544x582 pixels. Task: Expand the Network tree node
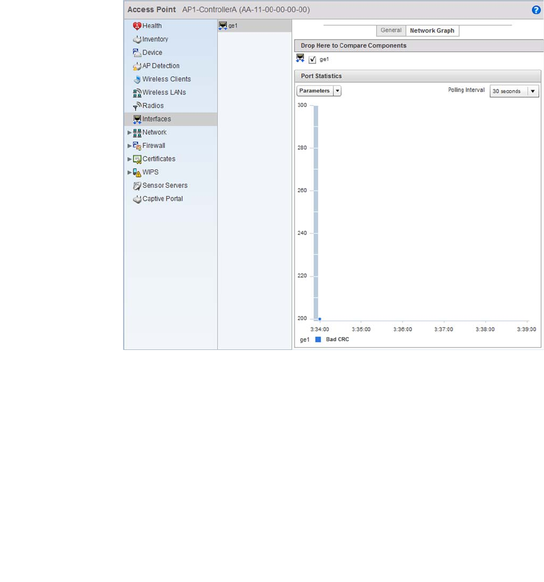point(129,132)
